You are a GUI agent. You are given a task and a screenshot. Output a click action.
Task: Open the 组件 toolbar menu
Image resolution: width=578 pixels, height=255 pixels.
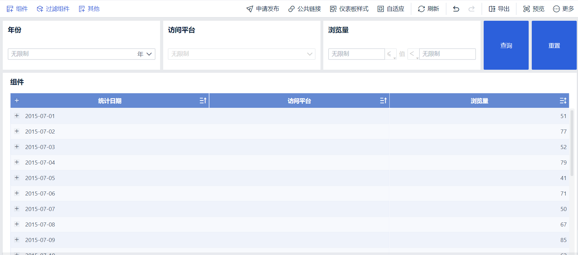coord(17,9)
